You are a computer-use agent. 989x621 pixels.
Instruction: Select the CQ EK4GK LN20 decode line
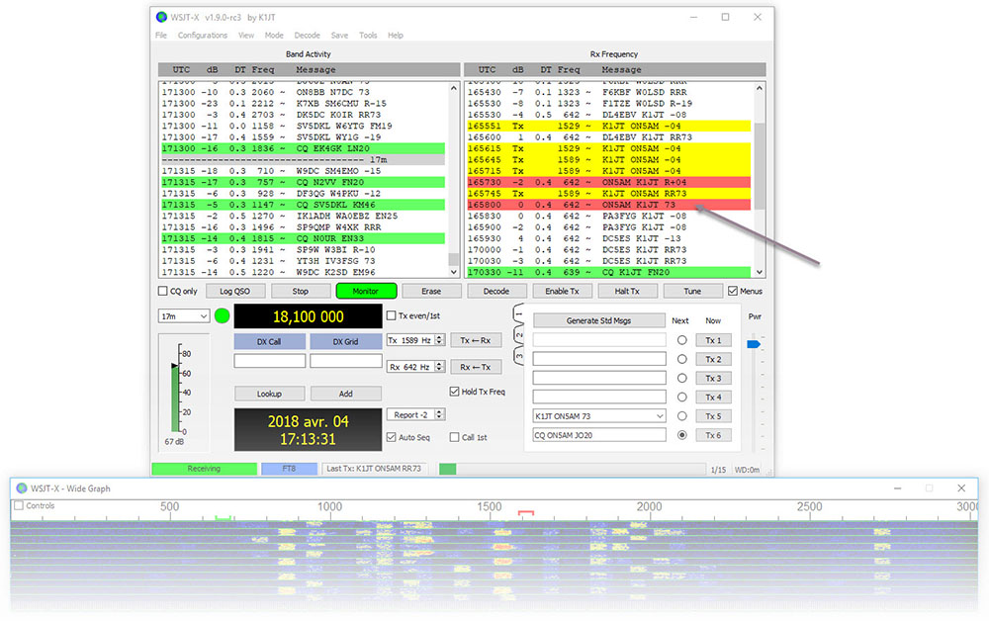304,148
